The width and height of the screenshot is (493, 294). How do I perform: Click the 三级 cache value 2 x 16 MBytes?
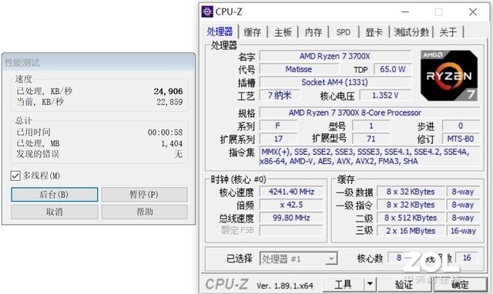[411, 231]
